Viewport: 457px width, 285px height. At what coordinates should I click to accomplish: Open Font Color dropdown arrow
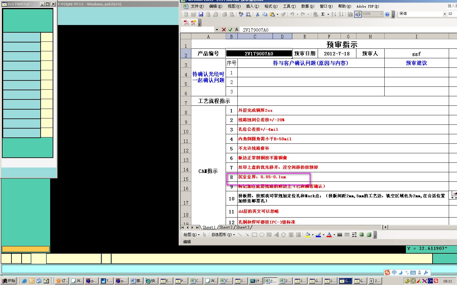pos(334,235)
